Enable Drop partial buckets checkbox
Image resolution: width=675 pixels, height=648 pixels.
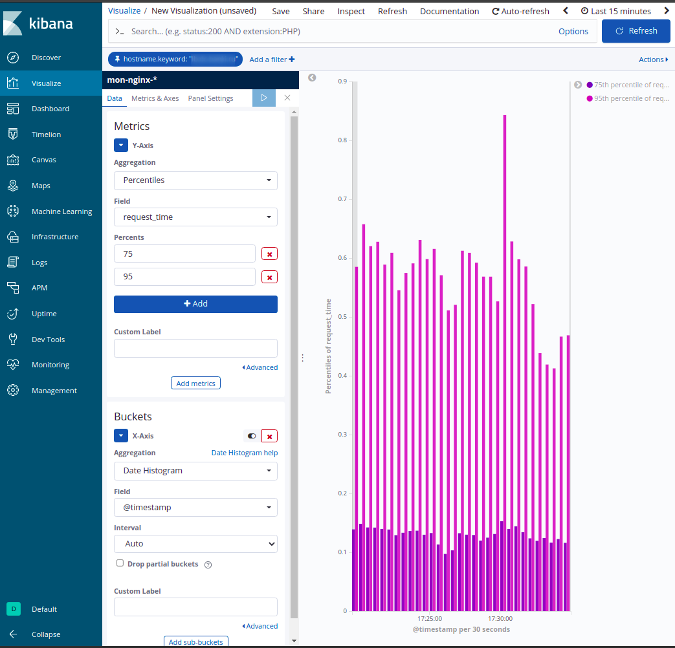[120, 563]
